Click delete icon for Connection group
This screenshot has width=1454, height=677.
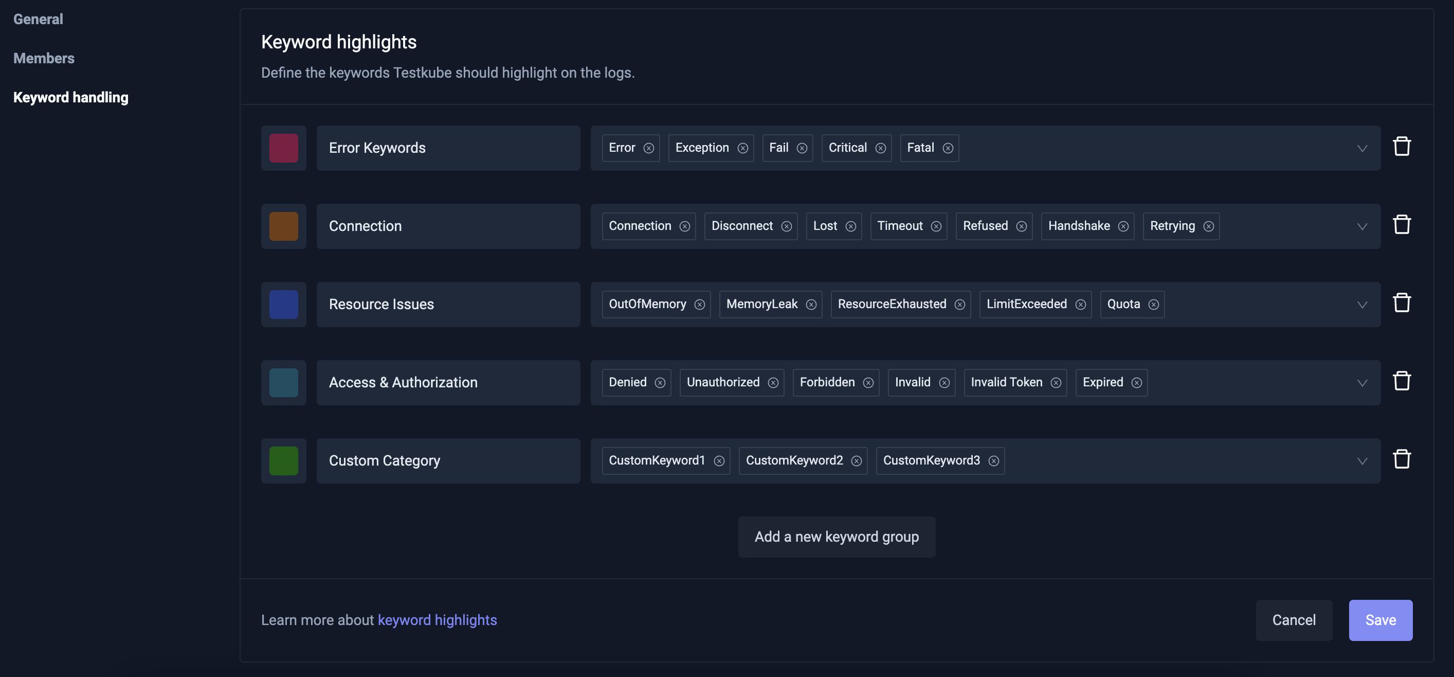(x=1401, y=223)
